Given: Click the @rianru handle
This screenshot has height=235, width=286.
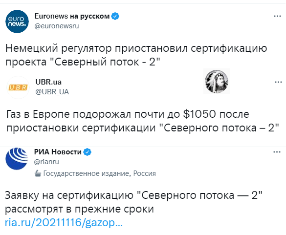Looking at the screenshot, I should tap(46, 162).
